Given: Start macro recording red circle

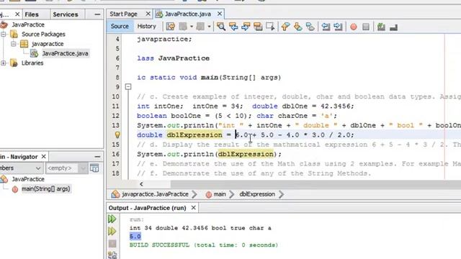Looking at the screenshot, I should pos(354,27).
